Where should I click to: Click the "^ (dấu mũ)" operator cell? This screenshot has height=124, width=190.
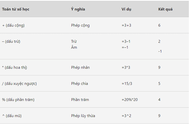(x=12, y=116)
